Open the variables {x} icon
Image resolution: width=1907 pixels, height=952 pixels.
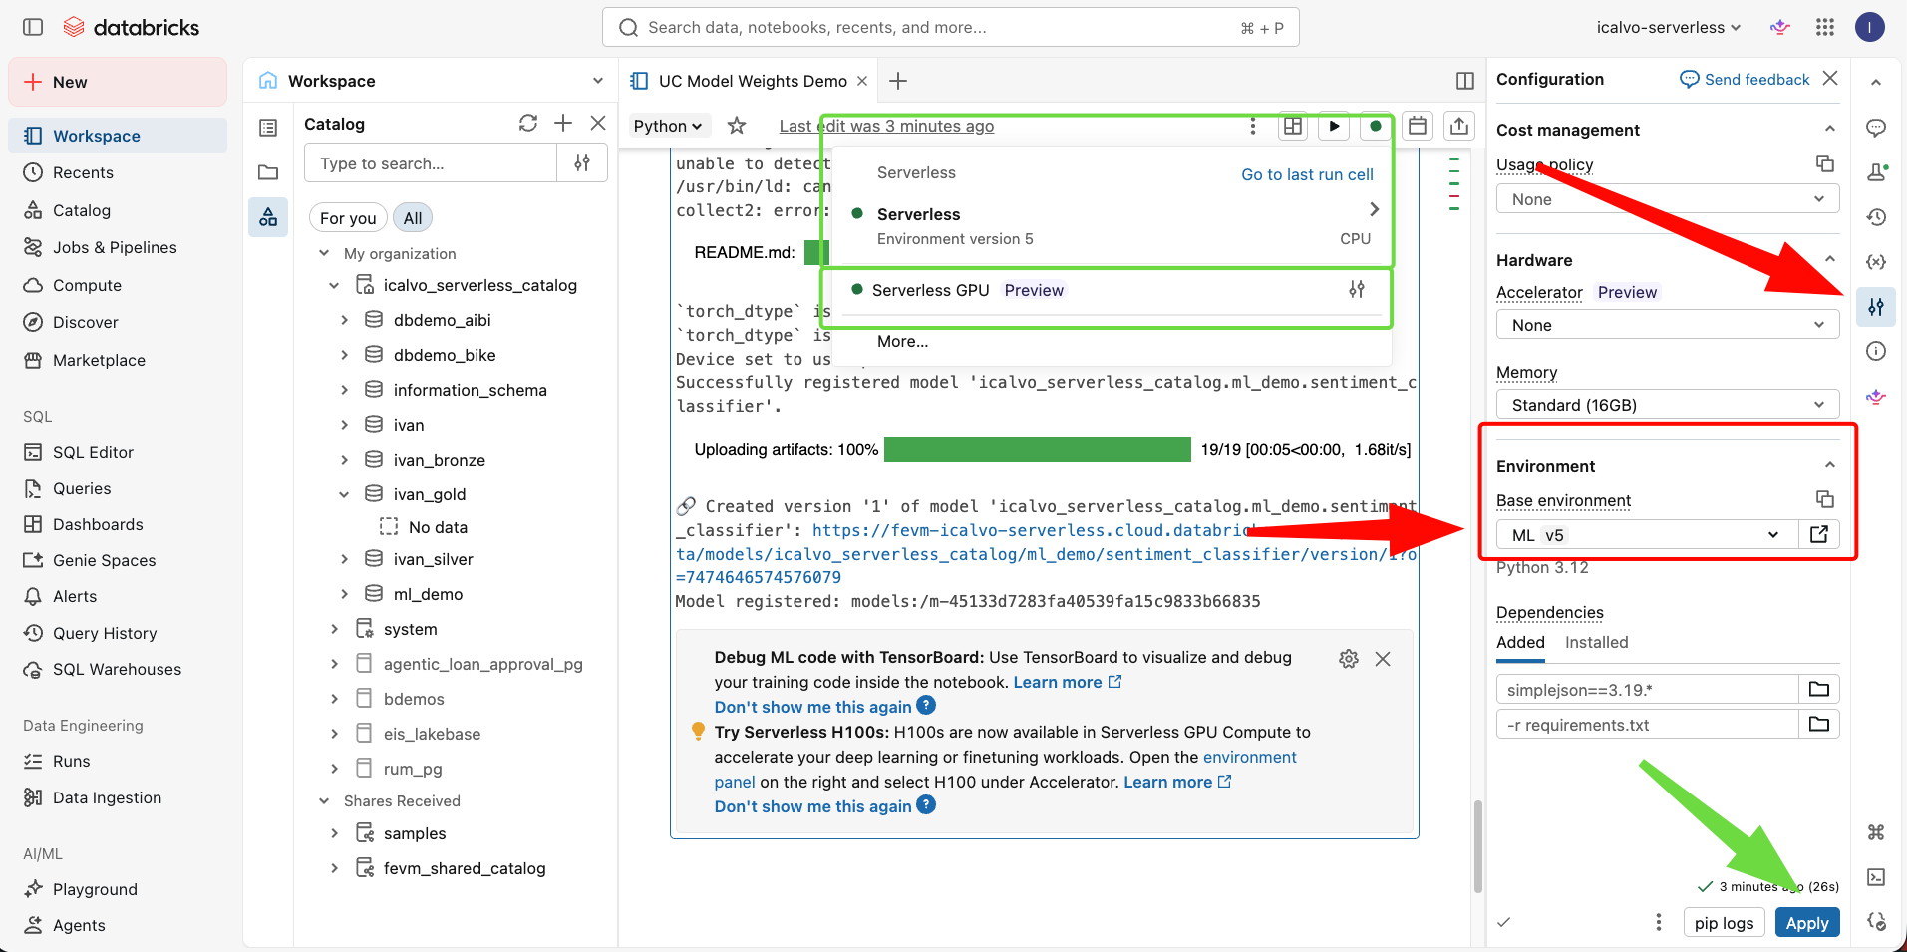(x=1876, y=261)
